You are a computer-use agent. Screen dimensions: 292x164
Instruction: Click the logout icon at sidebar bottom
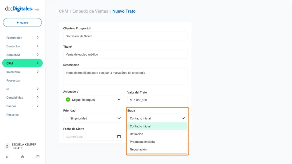click(x=38, y=157)
